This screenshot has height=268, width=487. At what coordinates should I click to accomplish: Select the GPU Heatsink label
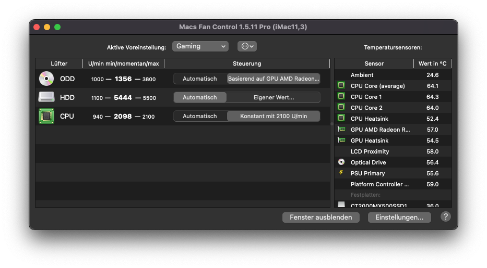[x=369, y=141]
